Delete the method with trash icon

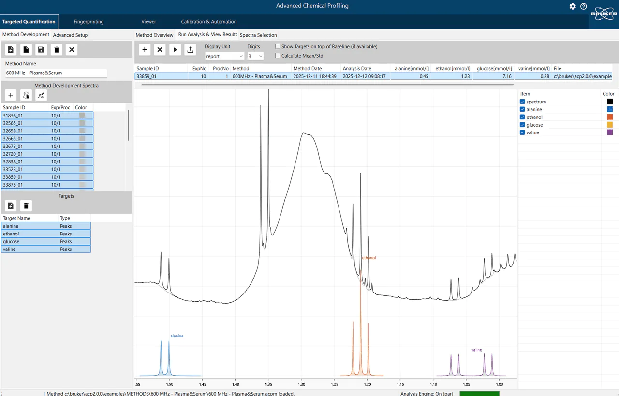57,49
